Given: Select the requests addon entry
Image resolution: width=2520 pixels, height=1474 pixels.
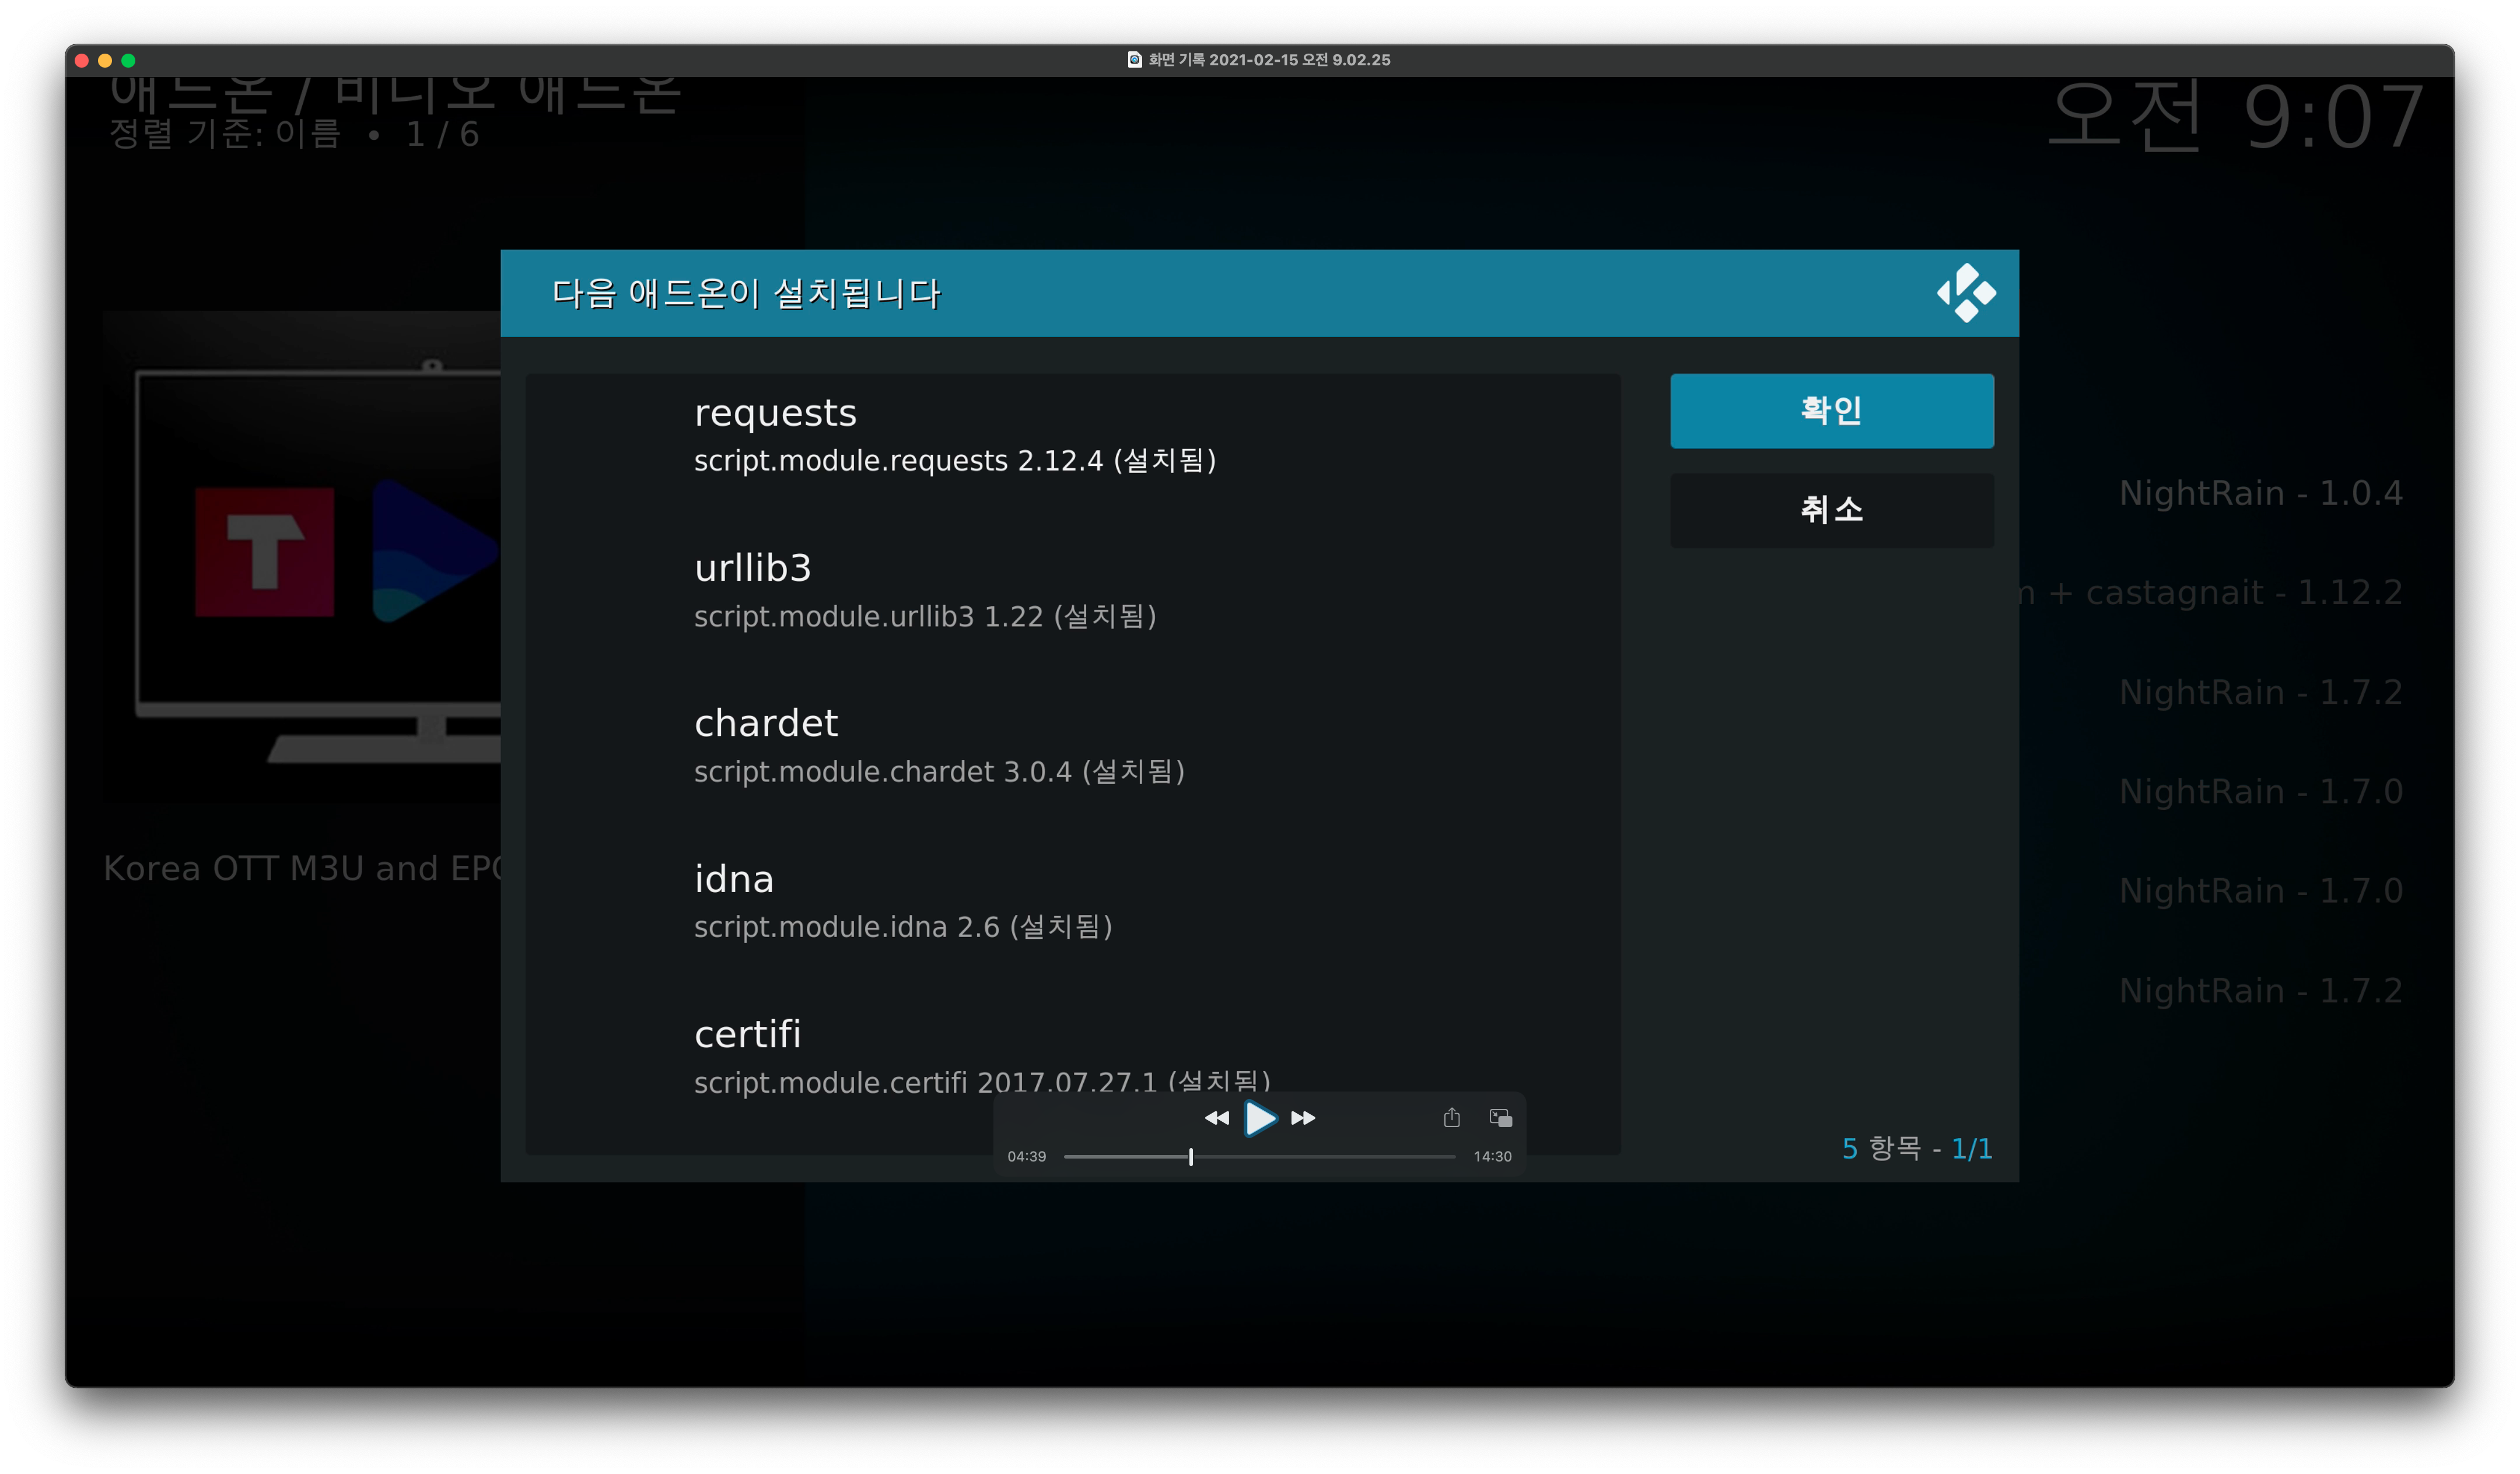Looking at the screenshot, I should click(x=954, y=436).
